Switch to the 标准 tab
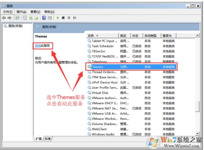 point(47,139)
